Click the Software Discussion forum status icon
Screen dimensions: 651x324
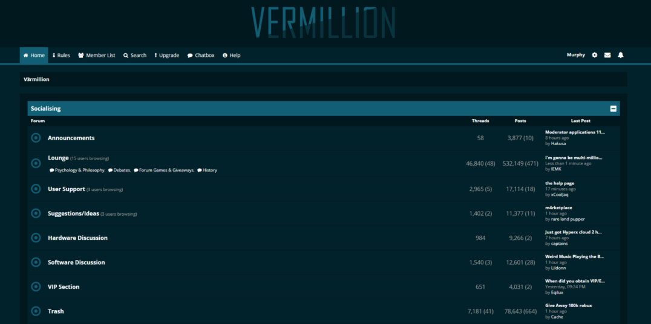(x=36, y=262)
